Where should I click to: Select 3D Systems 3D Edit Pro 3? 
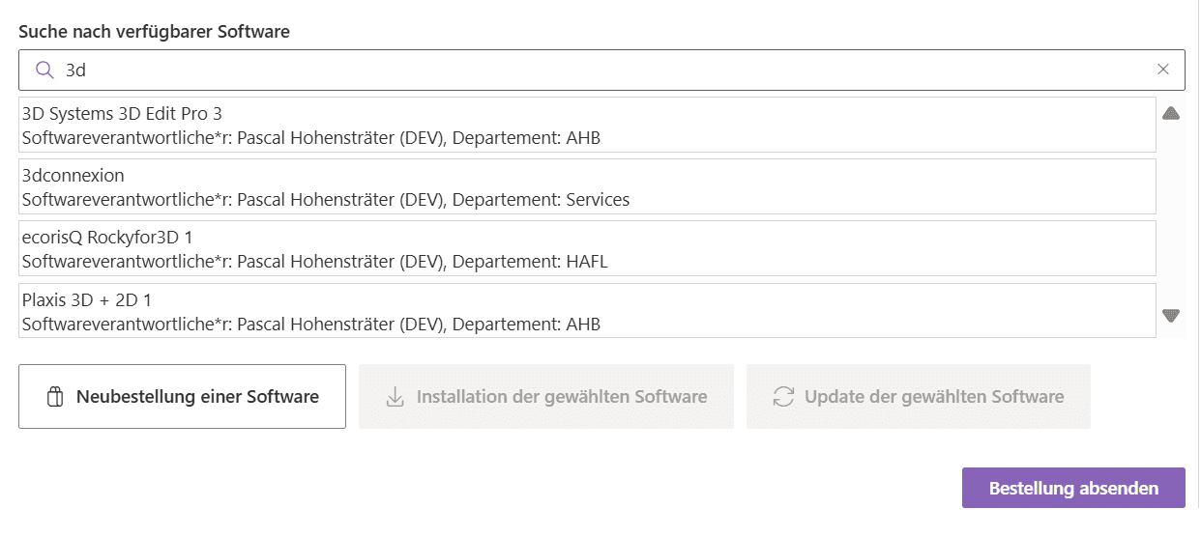pyautogui.click(x=588, y=125)
